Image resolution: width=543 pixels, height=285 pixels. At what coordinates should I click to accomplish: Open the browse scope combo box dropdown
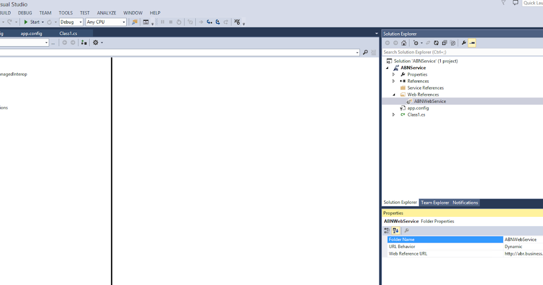(x=46, y=43)
